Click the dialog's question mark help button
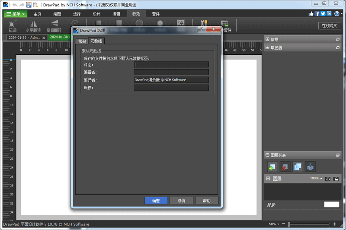Image resolution: width=346 pixels, height=230 pixels. 202,29
